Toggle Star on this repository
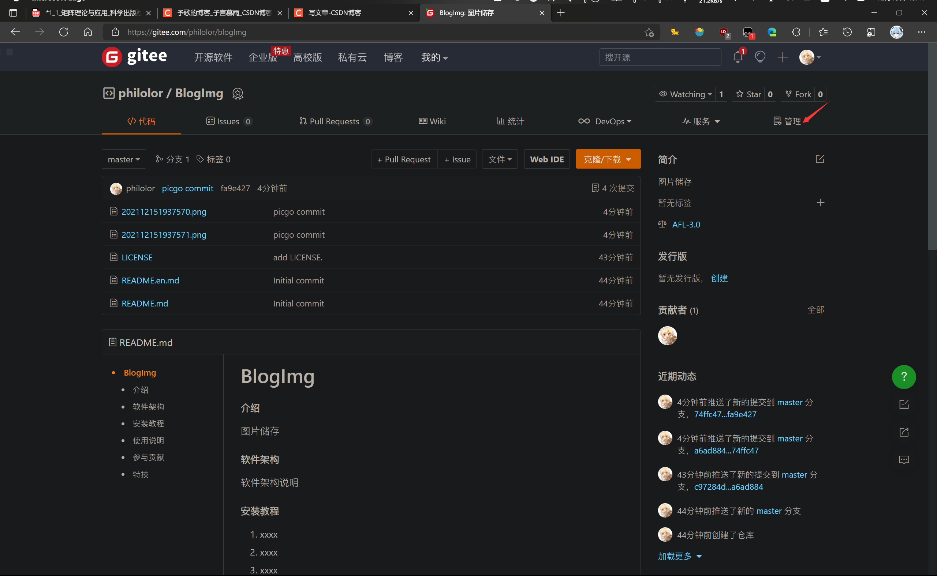937x576 pixels. pos(749,94)
